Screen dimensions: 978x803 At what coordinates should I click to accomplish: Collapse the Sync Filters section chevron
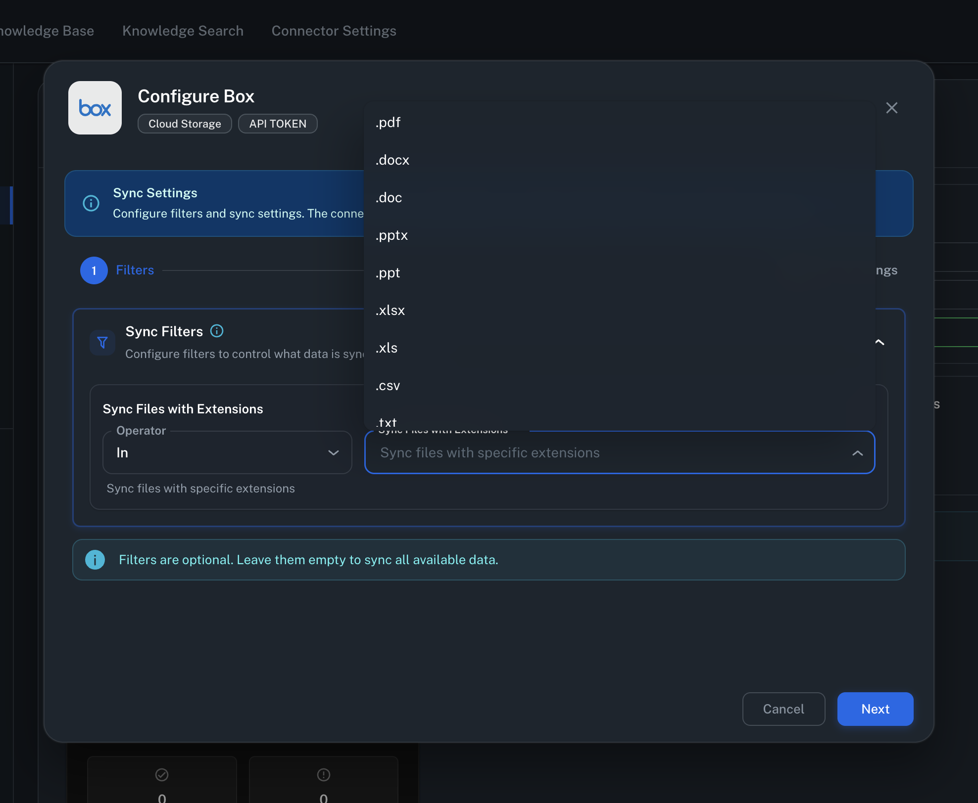[x=879, y=342]
